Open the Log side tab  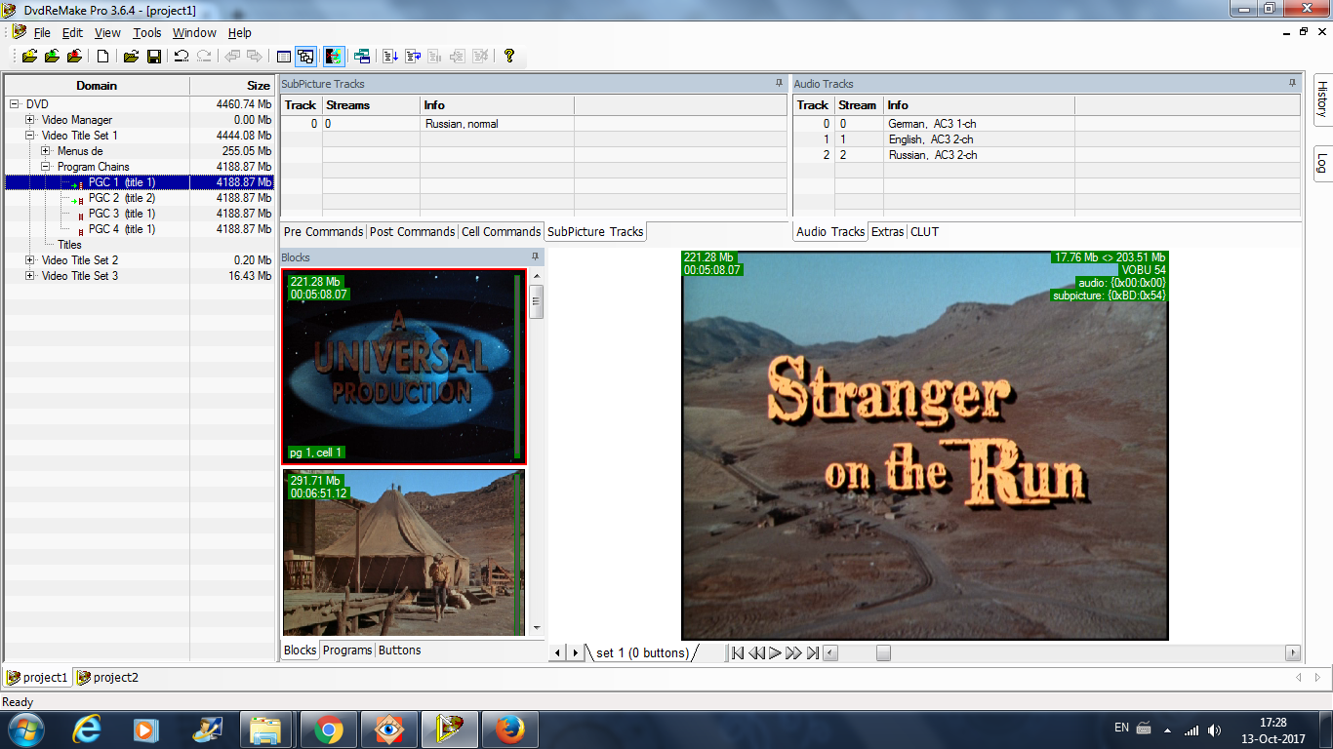coord(1322,163)
